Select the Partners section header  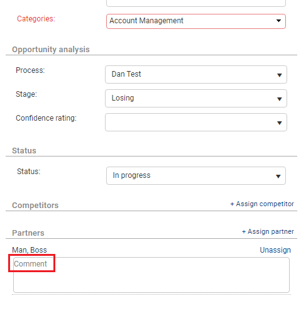[28, 233]
